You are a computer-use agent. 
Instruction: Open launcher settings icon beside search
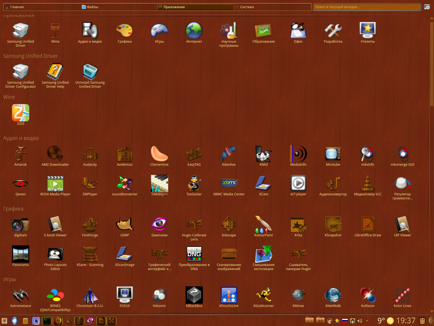427,7
